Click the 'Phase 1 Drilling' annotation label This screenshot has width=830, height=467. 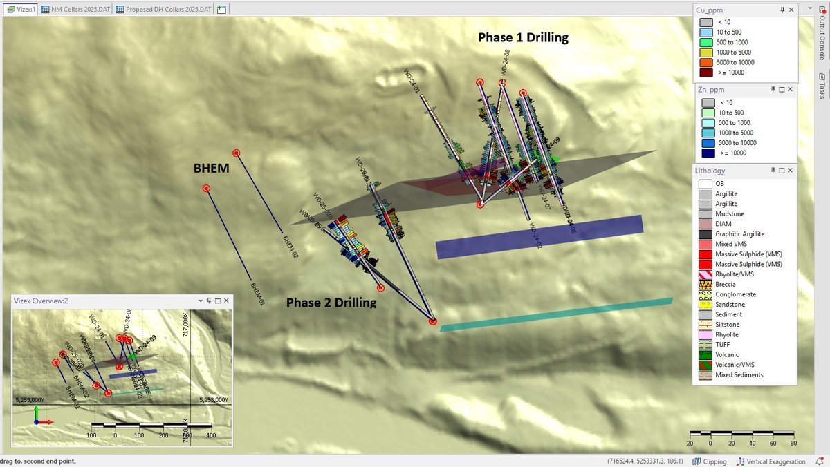point(523,38)
